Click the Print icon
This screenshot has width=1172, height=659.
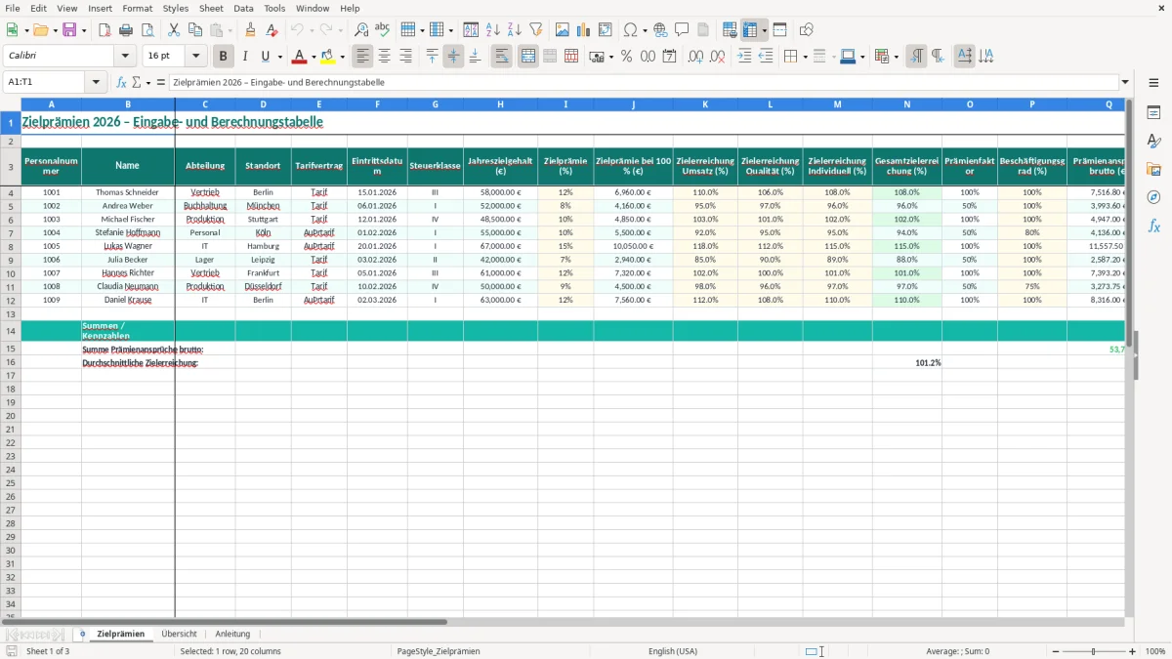(x=126, y=30)
